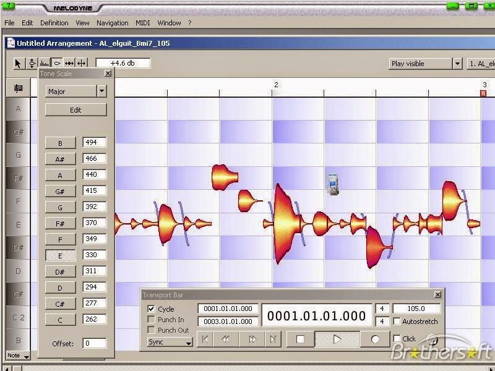The image size is (495, 371).
Task: Open the Major scale dropdown arrow
Action: coord(101,91)
